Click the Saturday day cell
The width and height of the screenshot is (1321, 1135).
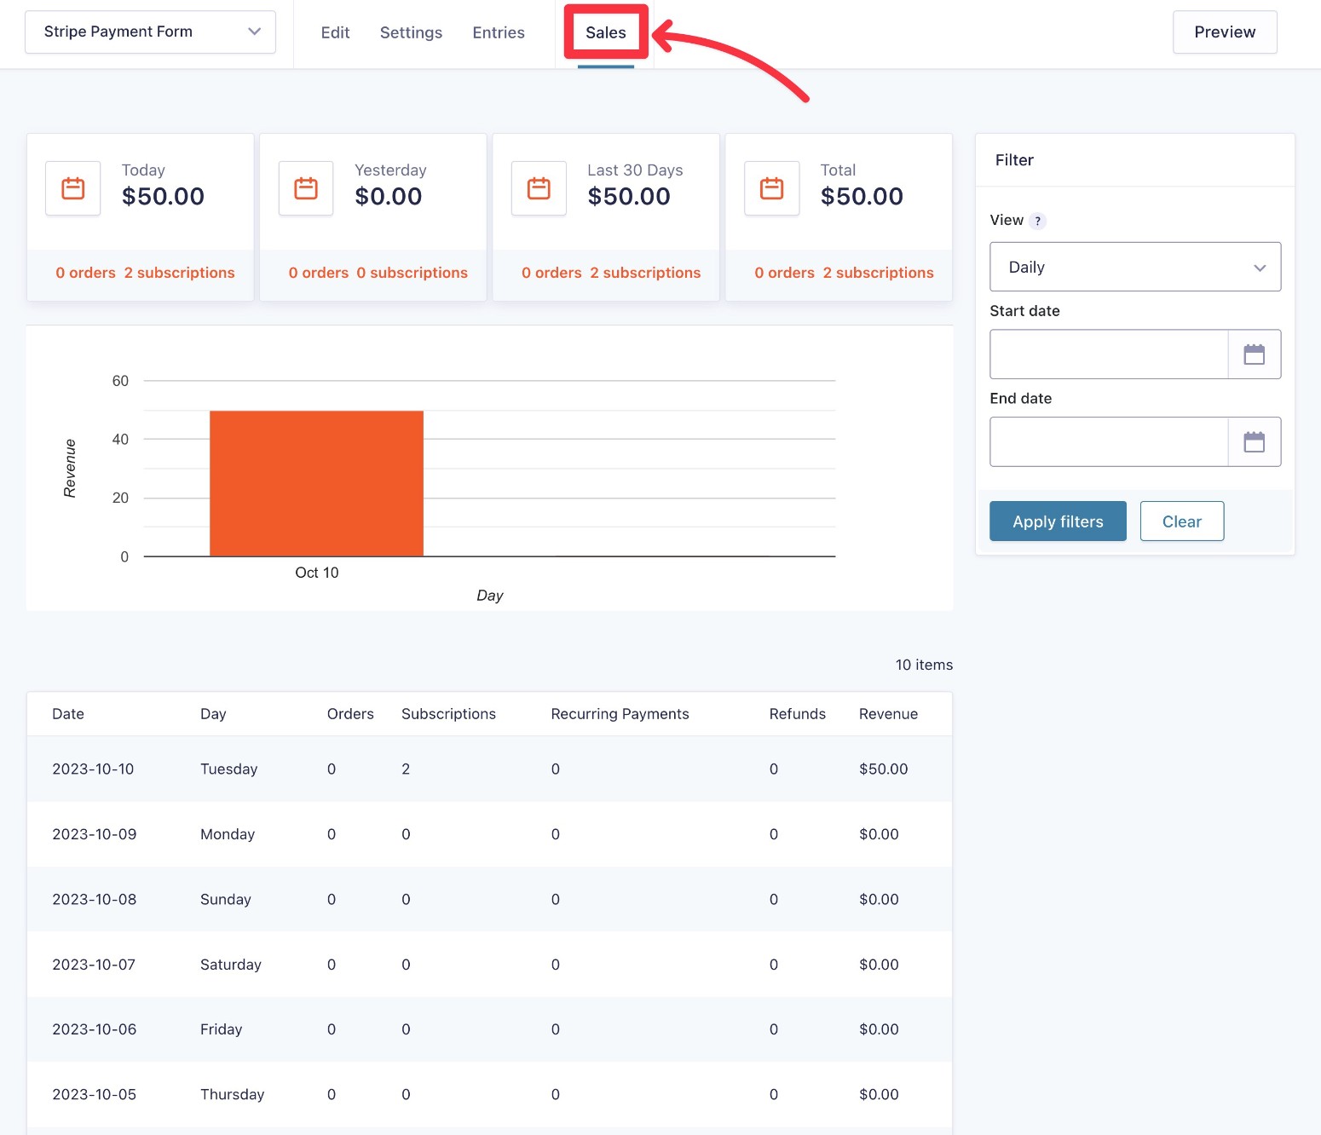(231, 965)
